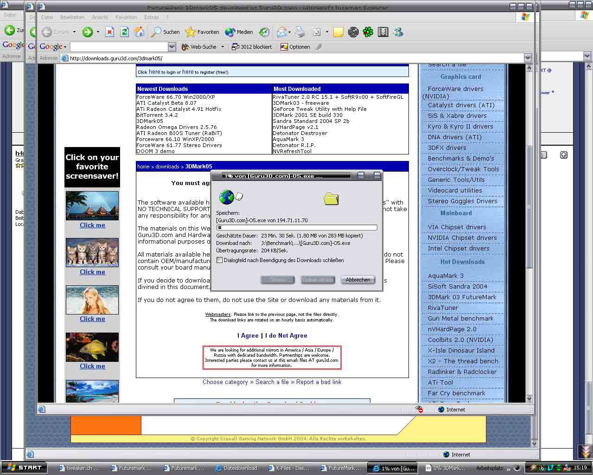Click the Medien toolbar button

239,32
